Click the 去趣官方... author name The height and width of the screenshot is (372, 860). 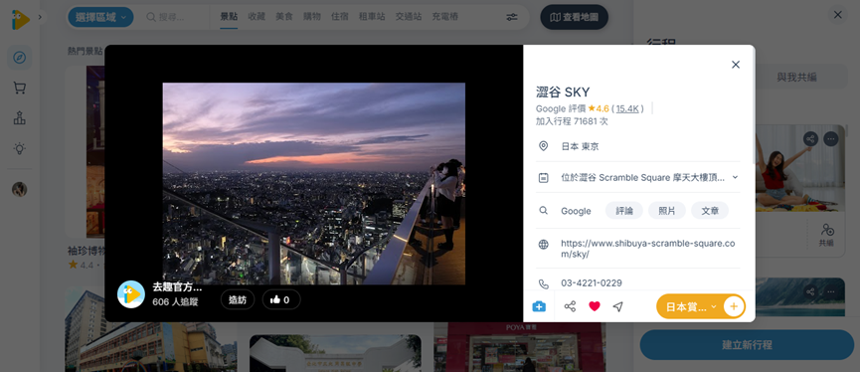(x=177, y=286)
